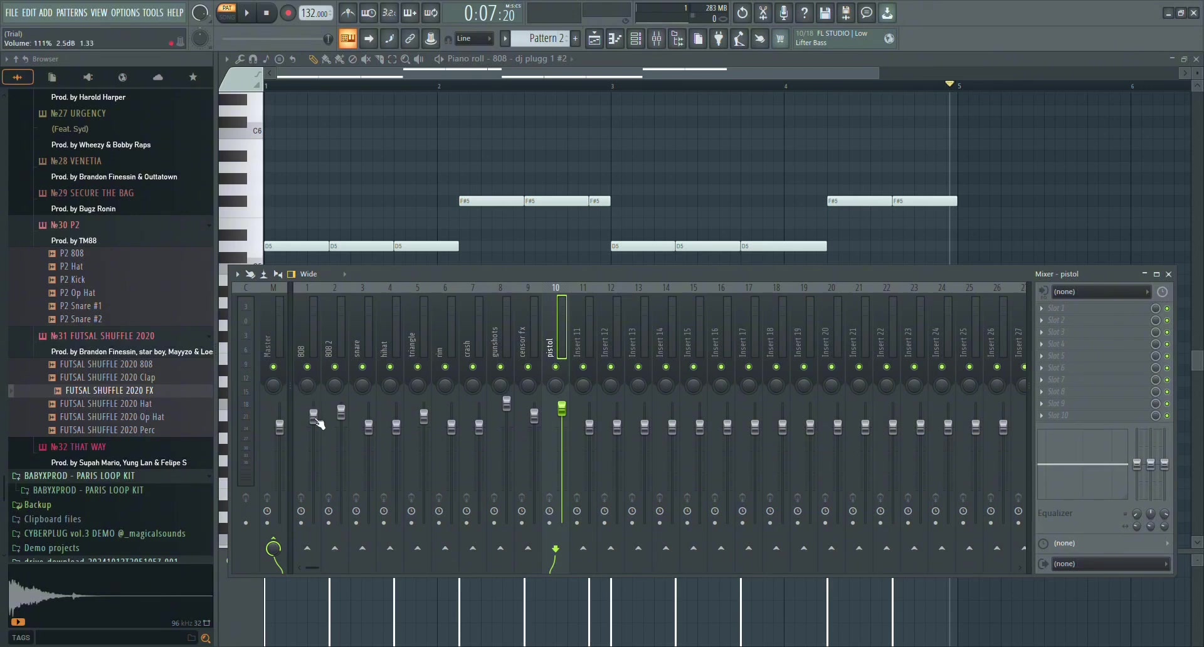This screenshot has height=647, width=1204.
Task: Toggle loop recording icon
Action: (431, 13)
